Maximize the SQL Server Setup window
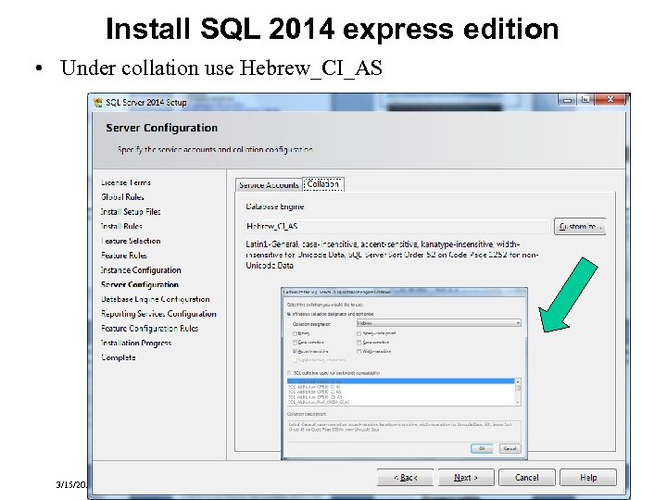 [x=585, y=100]
